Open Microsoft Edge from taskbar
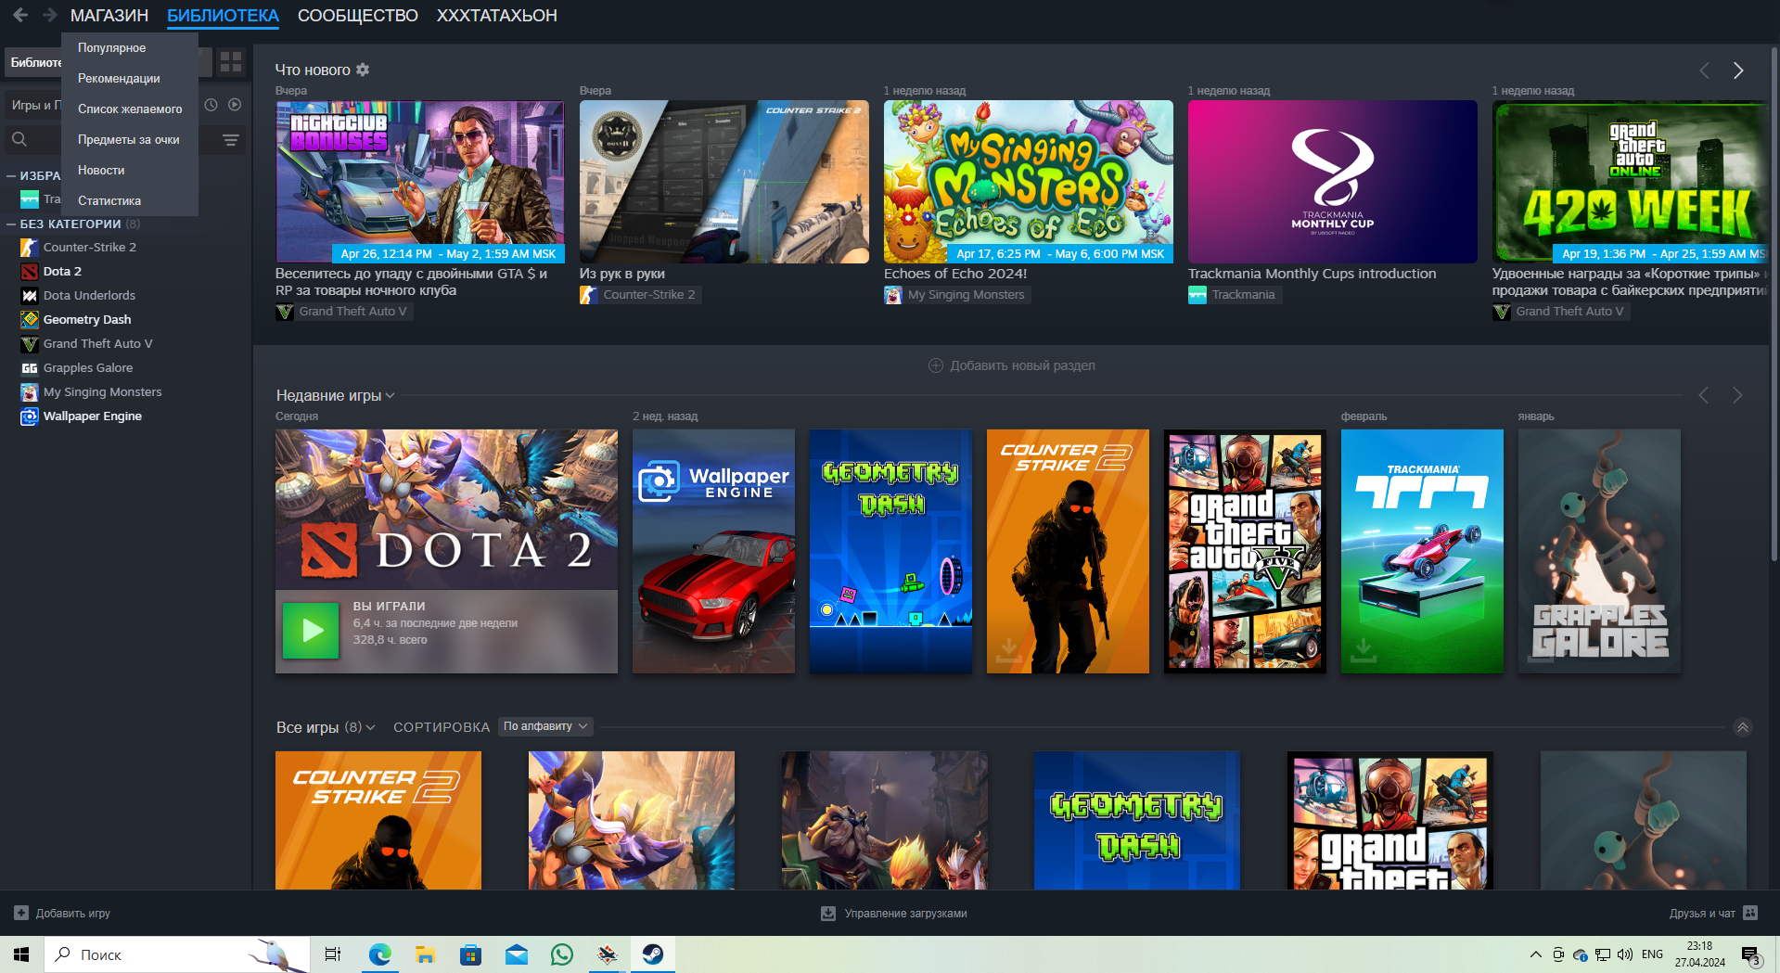Image resolution: width=1780 pixels, height=973 pixels. point(380,954)
